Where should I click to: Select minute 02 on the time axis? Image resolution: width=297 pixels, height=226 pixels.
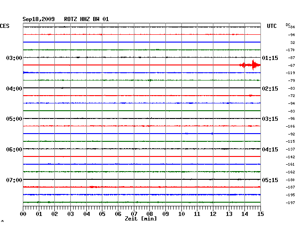54,214
